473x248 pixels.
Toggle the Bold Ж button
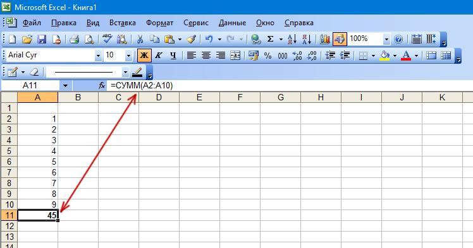click(144, 56)
